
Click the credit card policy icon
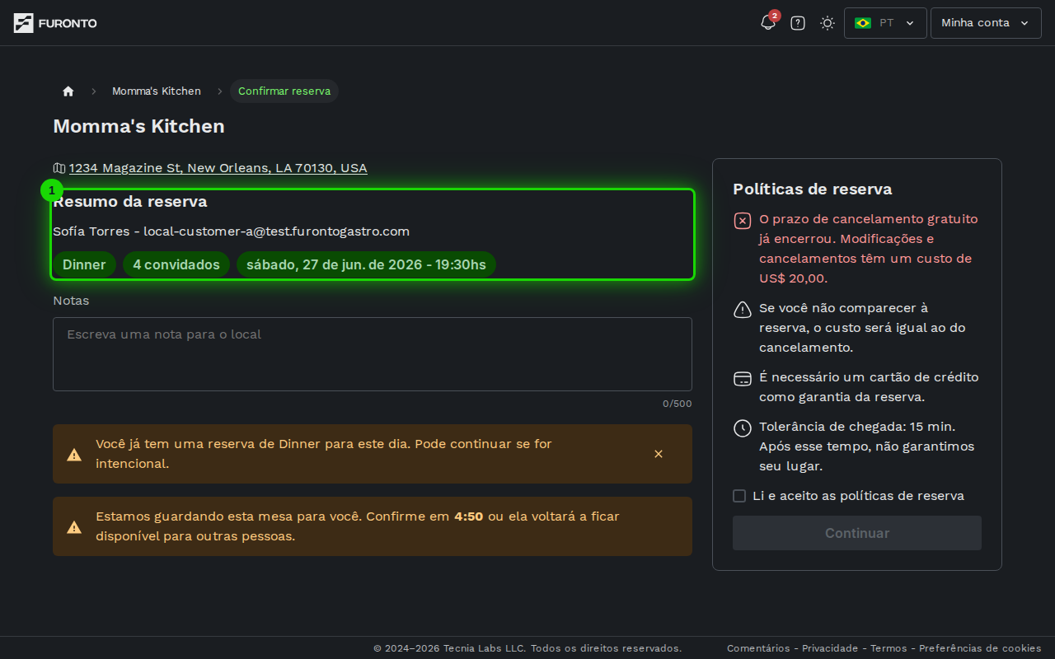743,379
